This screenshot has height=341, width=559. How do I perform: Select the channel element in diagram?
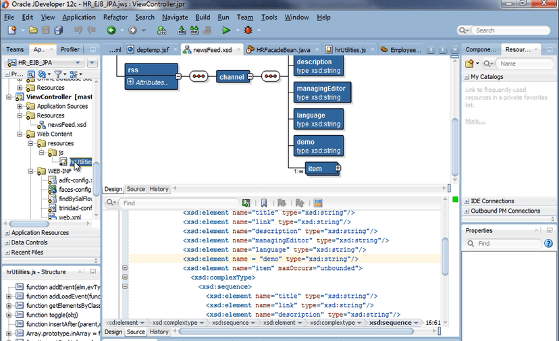(232, 77)
